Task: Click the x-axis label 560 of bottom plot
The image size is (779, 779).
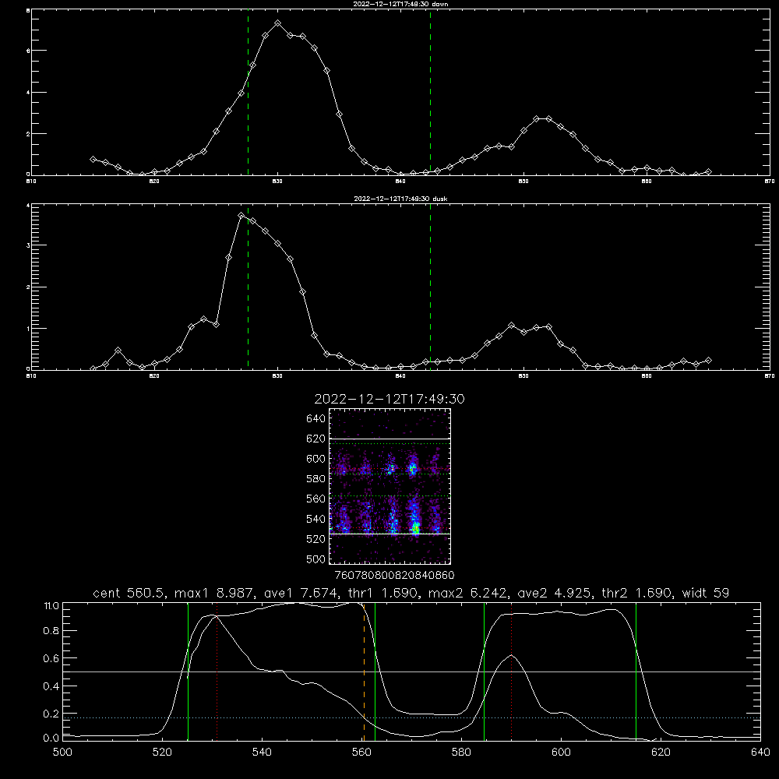Action: [x=361, y=753]
